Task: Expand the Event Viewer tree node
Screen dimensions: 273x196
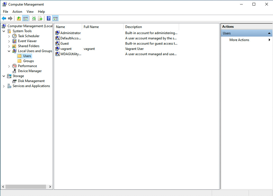Action: tap(9, 41)
